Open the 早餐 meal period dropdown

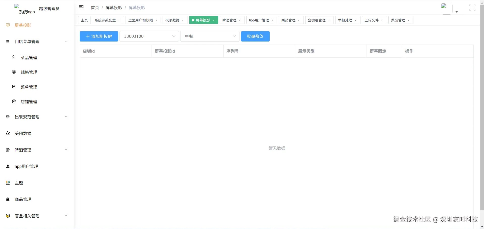pos(210,36)
